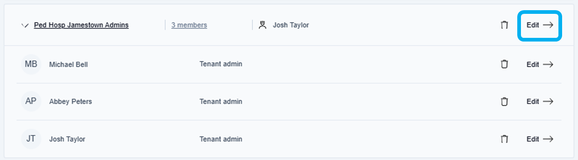Viewport: 578px width, 160px height.
Task: Edit the Ped Hosp Jamestown Admins group
Action: [x=540, y=25]
